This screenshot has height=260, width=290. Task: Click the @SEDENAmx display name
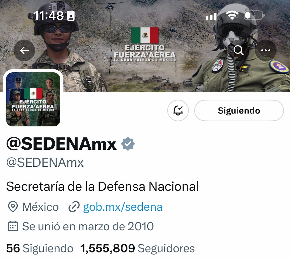(61, 144)
